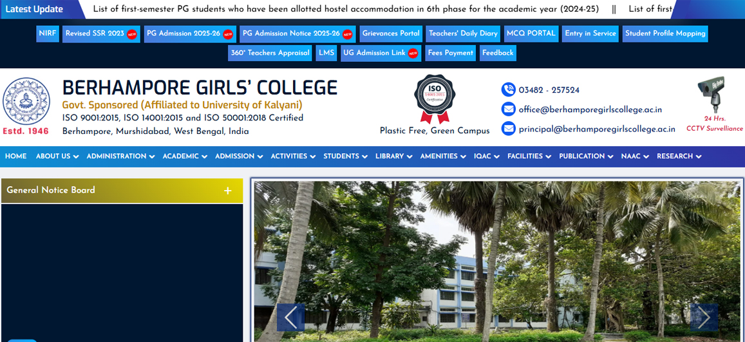The width and height of the screenshot is (745, 342).
Task: Click Govt. Sponsored affiliation text
Action: point(182,105)
